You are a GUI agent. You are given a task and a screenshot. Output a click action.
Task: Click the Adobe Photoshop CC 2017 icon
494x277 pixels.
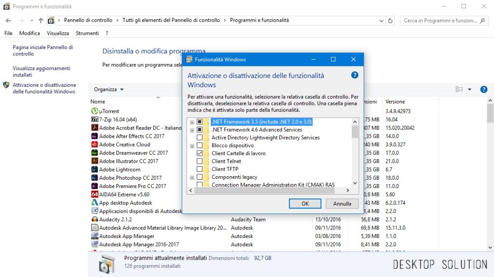(x=95, y=178)
